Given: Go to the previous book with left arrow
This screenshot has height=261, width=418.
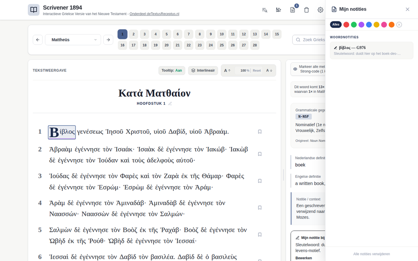Looking at the screenshot, I should [x=38, y=40].
